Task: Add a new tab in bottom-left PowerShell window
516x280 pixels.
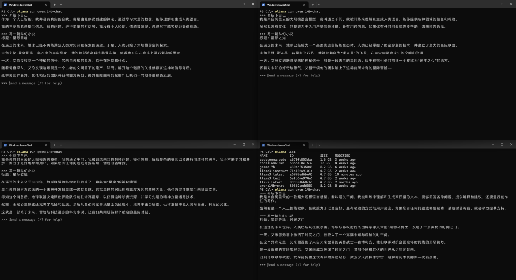Action: coord(54,145)
